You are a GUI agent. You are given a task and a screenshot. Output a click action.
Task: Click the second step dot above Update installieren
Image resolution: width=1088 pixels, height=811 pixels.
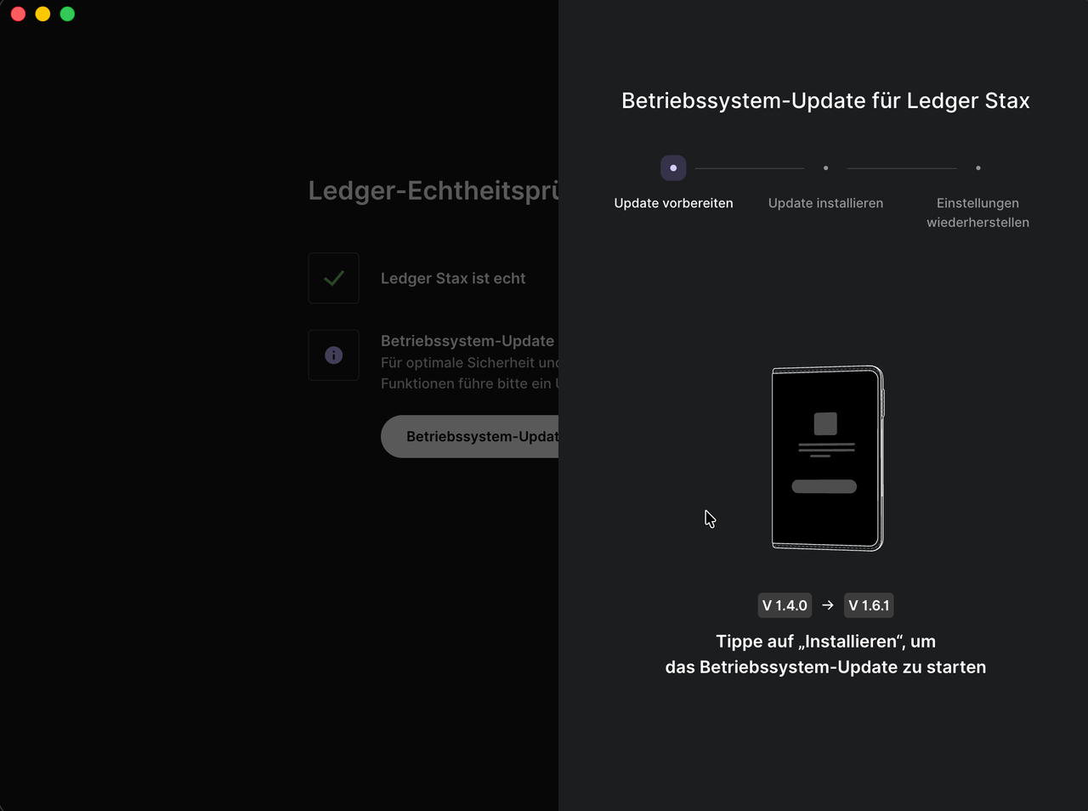click(x=825, y=168)
